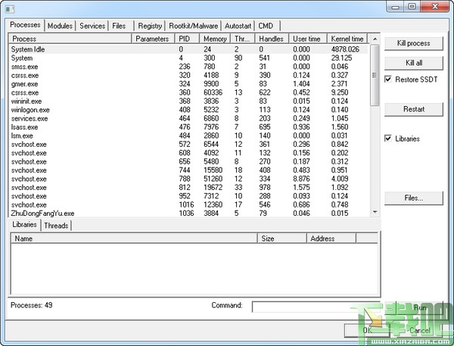The width and height of the screenshot is (454, 346).
Task: Open the Files... button
Action: pos(413,198)
